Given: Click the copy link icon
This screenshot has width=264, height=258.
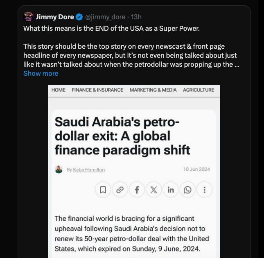Looking at the screenshot, I should coord(120,190).
